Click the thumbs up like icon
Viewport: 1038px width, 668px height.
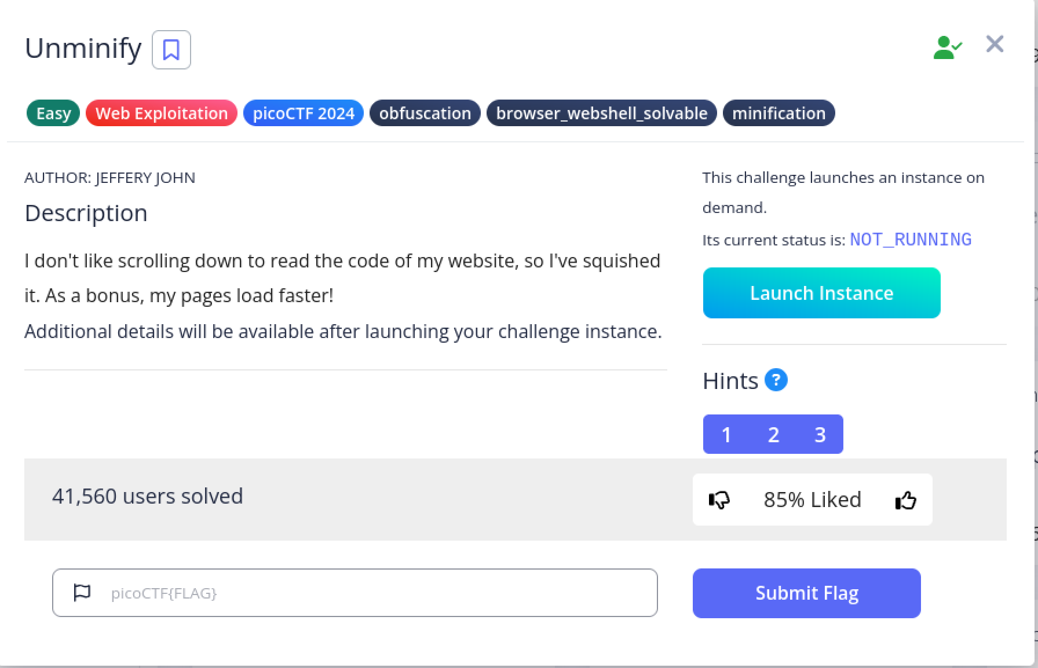click(x=906, y=500)
